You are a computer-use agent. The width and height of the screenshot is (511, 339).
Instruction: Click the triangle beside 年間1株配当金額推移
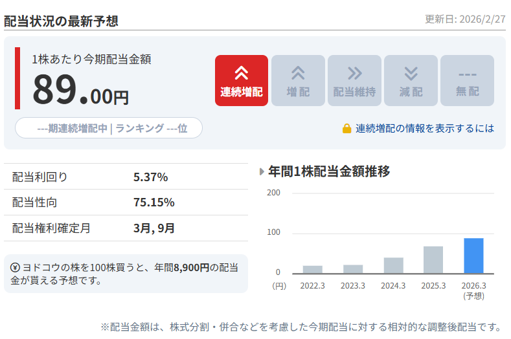point(262,172)
